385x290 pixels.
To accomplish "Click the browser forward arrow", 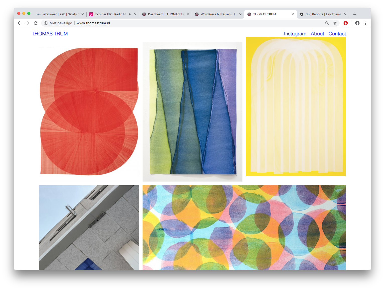I will [x=28, y=23].
